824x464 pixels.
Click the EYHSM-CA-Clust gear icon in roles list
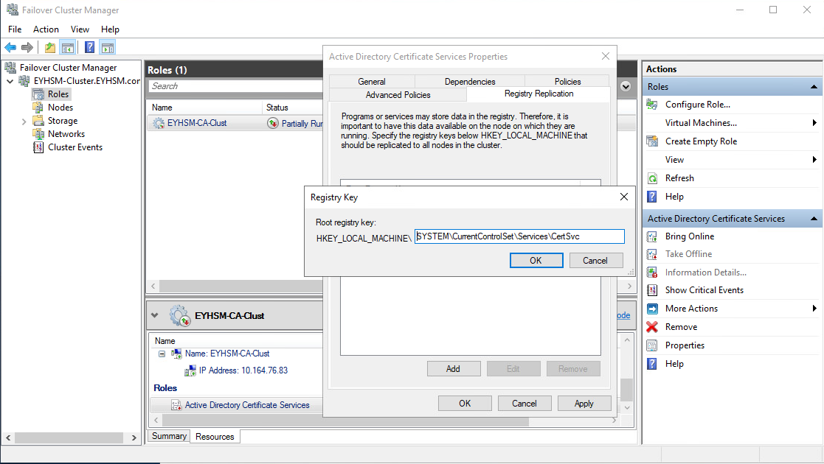click(159, 123)
